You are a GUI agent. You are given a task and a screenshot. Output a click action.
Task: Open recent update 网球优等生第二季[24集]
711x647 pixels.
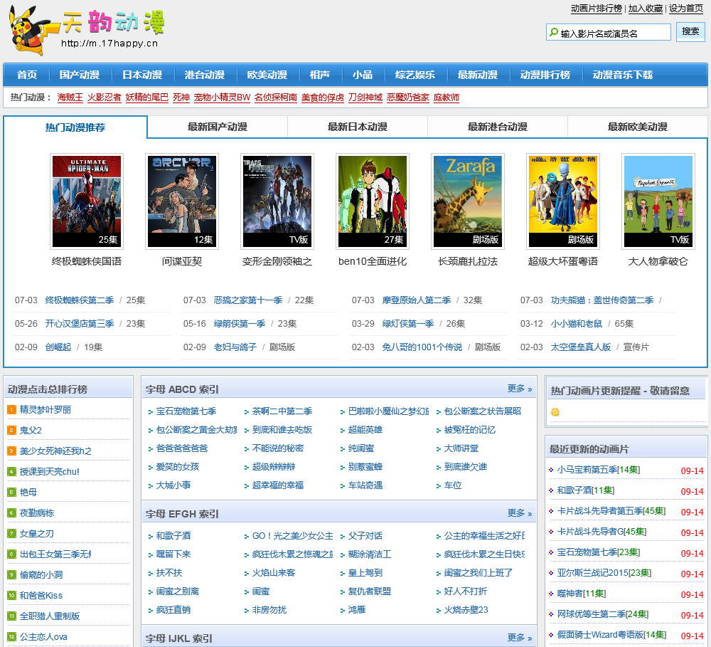coord(603,614)
